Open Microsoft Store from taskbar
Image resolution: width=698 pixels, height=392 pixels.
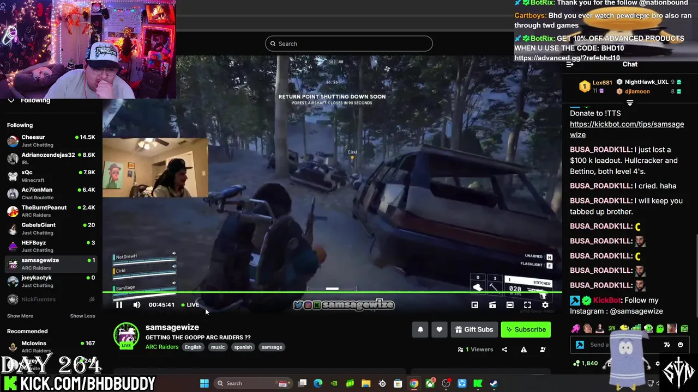pos(398,383)
